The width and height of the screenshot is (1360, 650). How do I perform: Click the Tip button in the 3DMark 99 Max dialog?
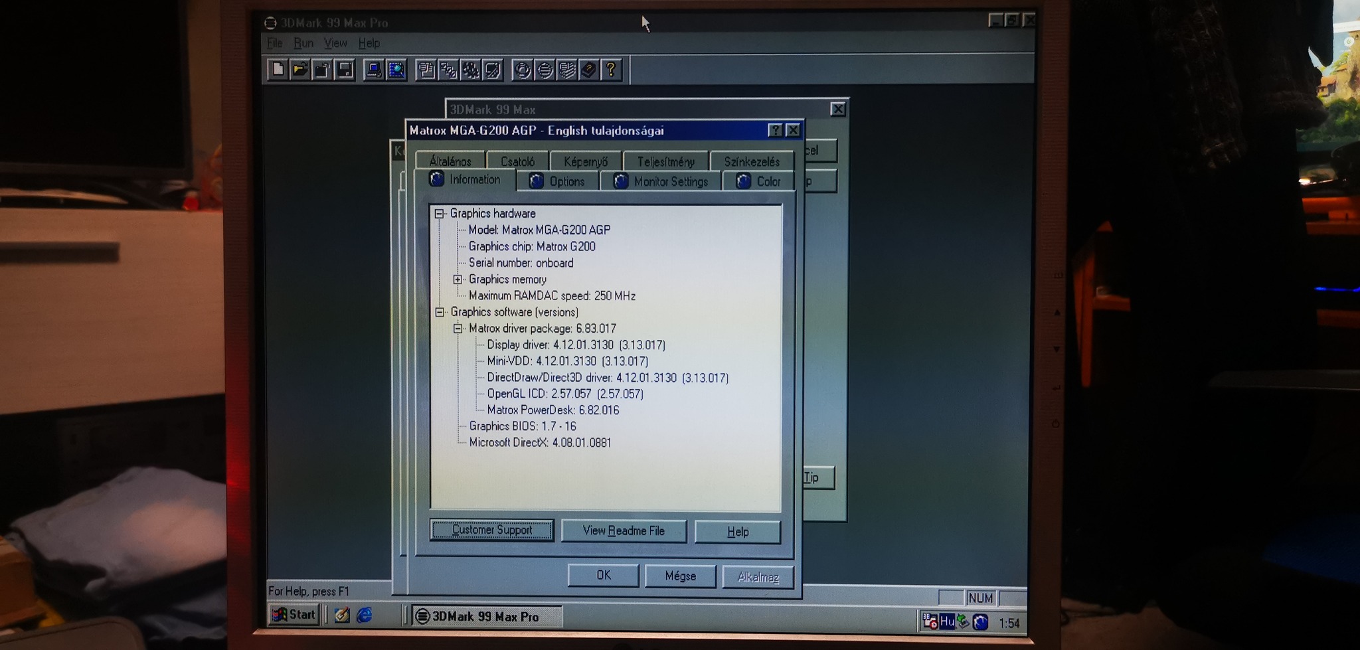click(817, 477)
